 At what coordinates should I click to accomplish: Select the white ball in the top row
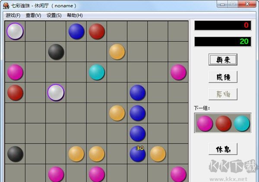(15, 31)
